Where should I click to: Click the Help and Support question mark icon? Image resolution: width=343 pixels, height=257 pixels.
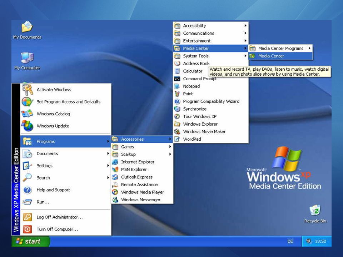pyautogui.click(x=28, y=190)
